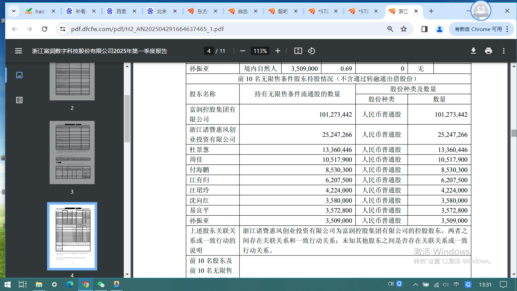Click the fit to page icon

[x=298, y=51]
